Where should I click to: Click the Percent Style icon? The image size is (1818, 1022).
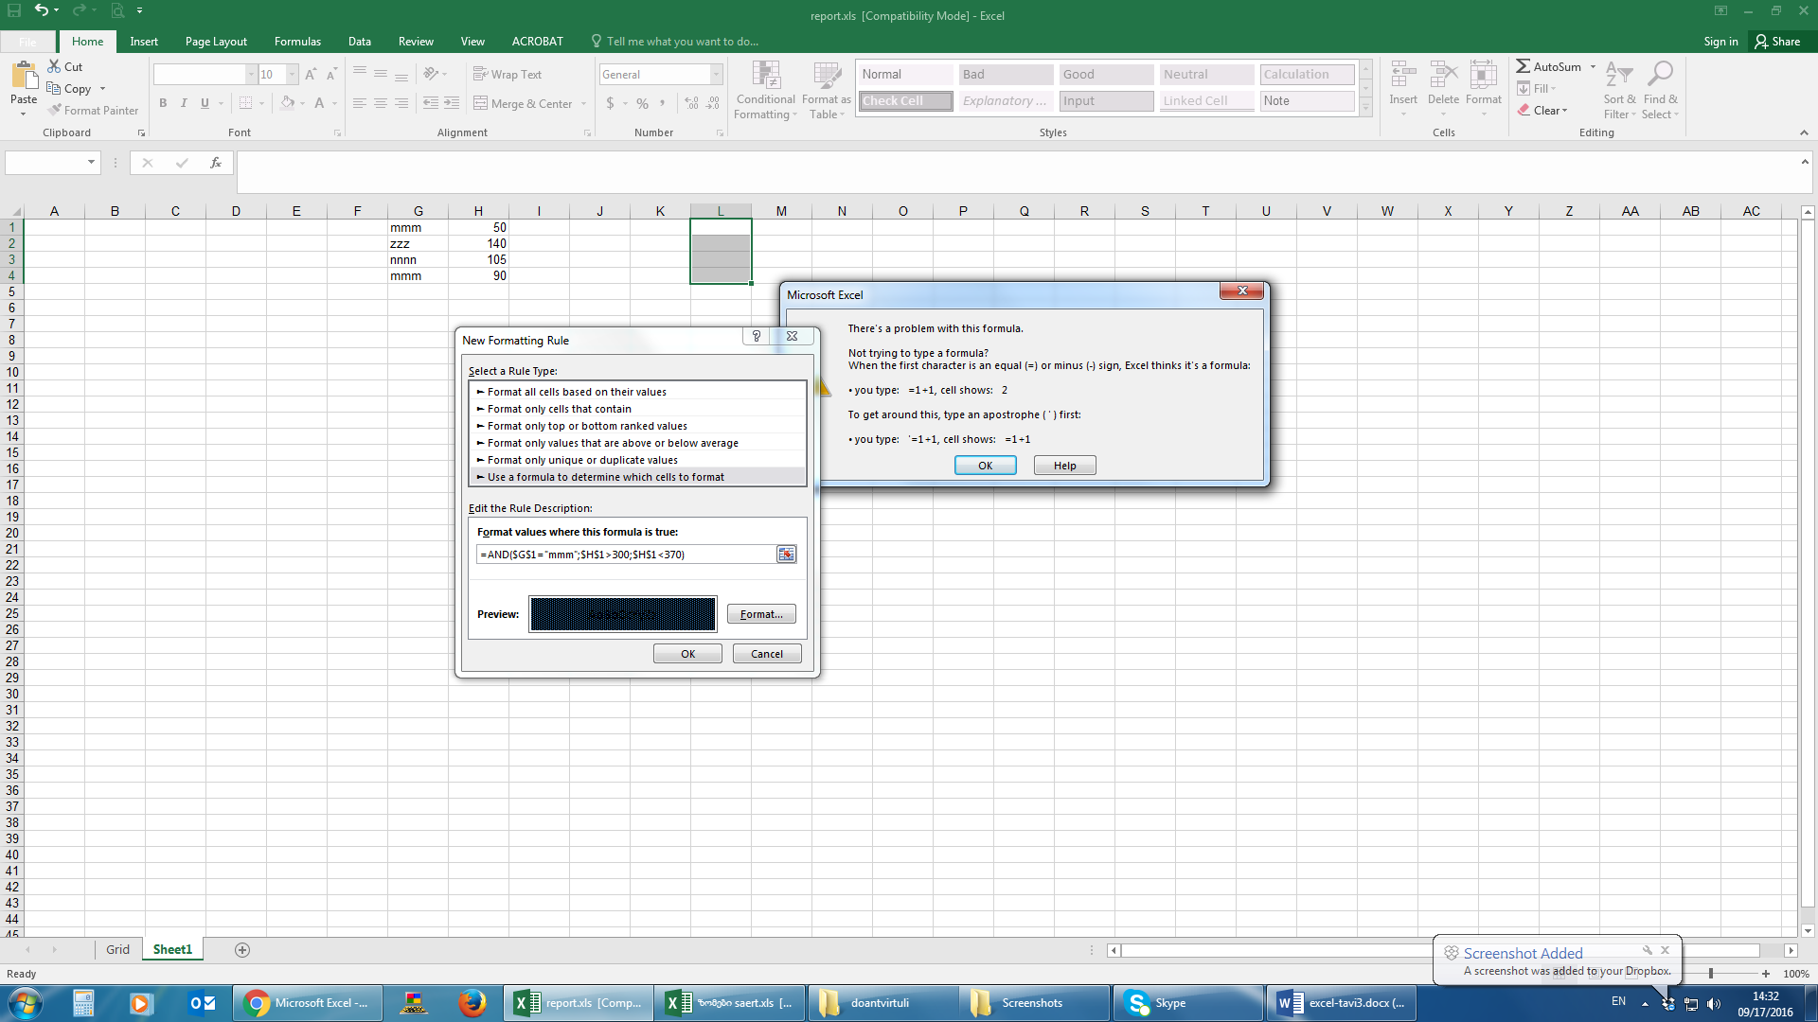tap(642, 102)
